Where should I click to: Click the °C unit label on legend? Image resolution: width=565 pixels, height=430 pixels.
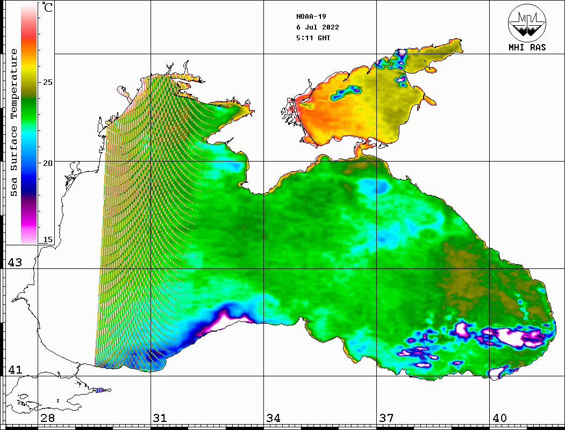point(47,7)
